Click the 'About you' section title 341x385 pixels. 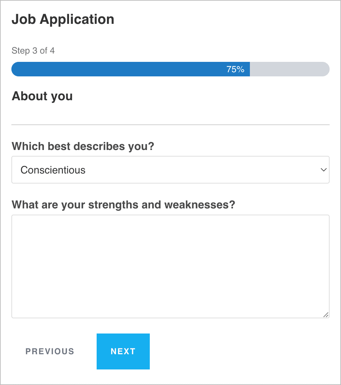point(42,96)
